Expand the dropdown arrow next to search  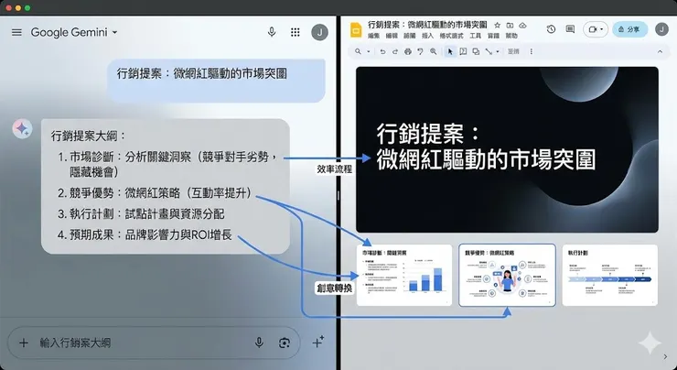pyautogui.click(x=369, y=51)
